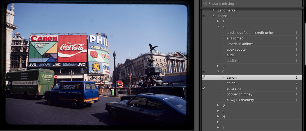Expand the I keyword group
The height and width of the screenshot is (131, 306).
click(x=218, y=122)
